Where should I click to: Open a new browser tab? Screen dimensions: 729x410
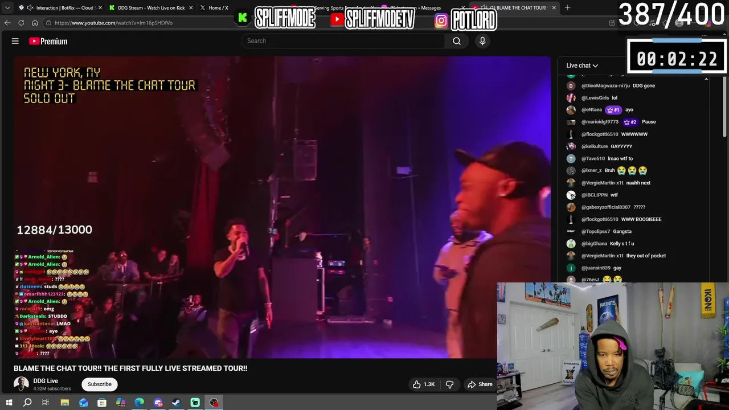coord(567,8)
